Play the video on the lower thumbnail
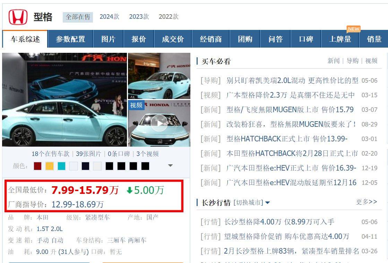Screen dimensions: 388x263 coord(159,124)
